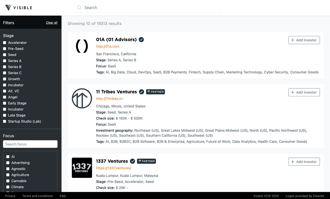Click the PARTNER badge on 11 Tribes Ventures

point(155,92)
